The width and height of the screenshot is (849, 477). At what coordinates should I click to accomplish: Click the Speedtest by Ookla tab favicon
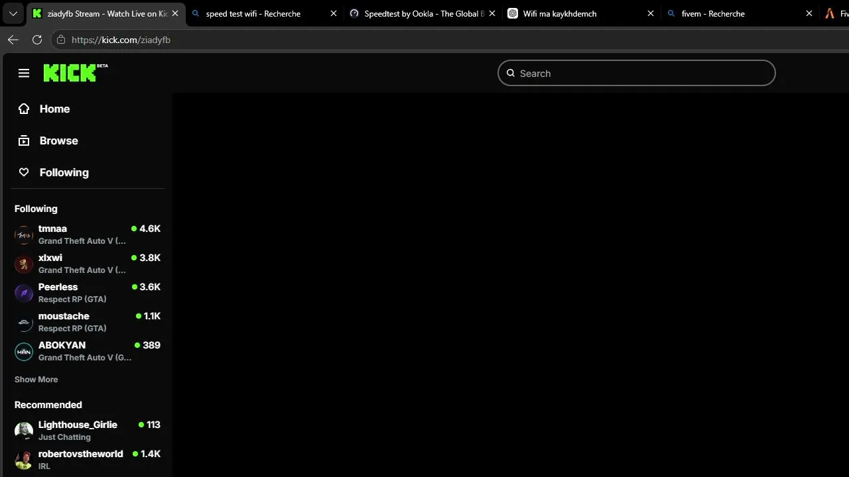pos(354,13)
